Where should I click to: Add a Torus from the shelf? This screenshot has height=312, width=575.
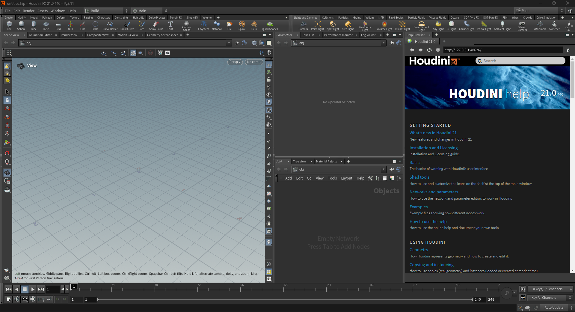click(x=46, y=25)
